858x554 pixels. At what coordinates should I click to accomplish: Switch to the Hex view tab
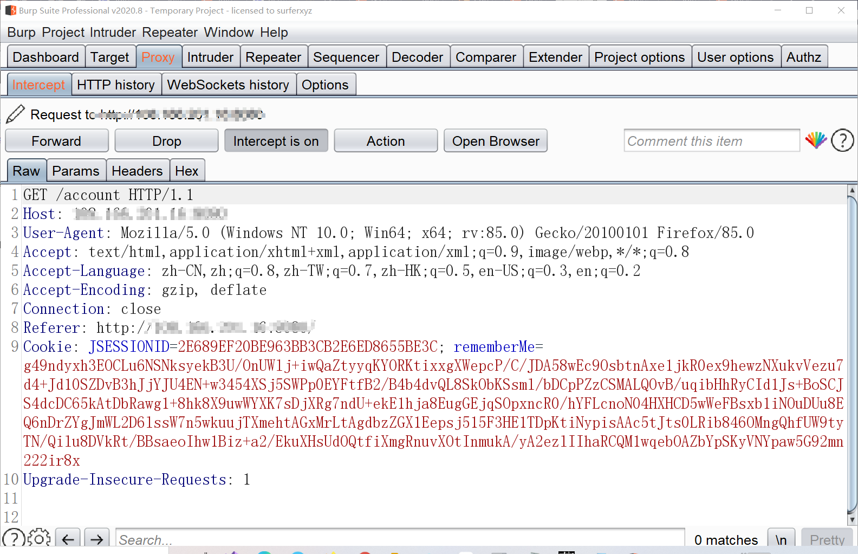pos(187,171)
